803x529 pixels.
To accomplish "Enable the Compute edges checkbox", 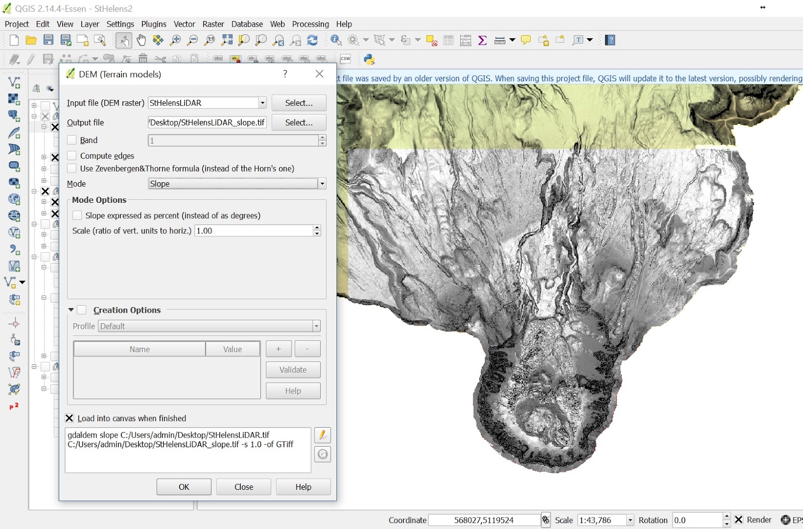I will (x=72, y=156).
